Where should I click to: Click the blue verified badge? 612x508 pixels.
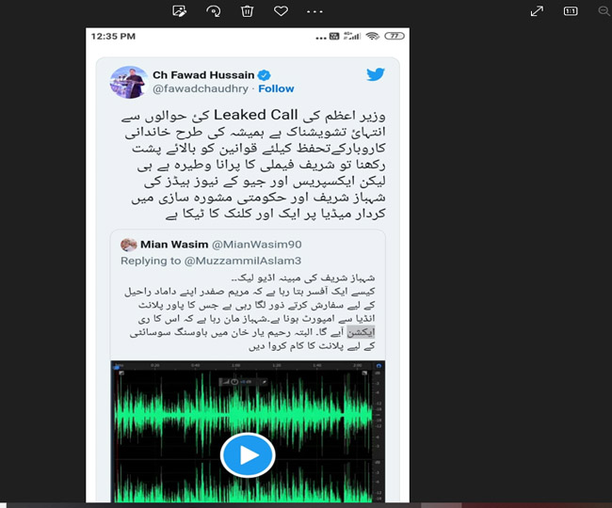[x=265, y=74]
